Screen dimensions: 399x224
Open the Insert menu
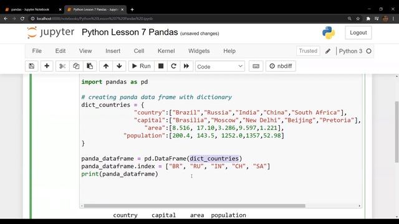(113, 51)
